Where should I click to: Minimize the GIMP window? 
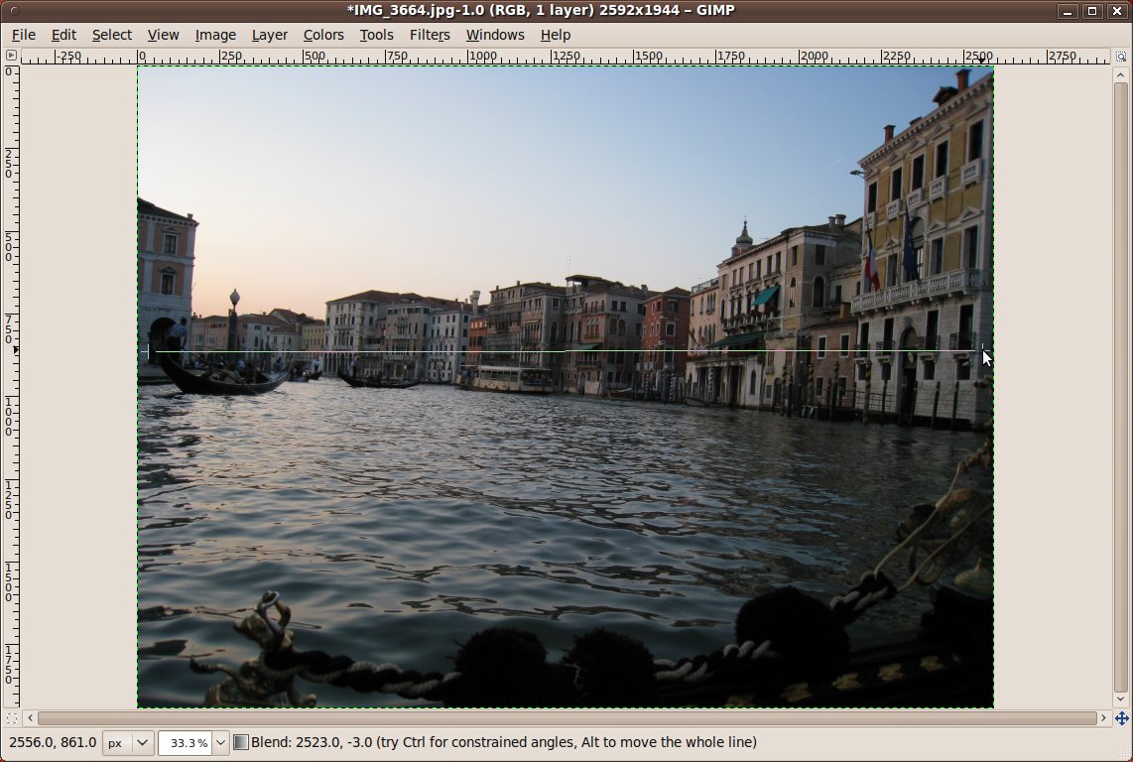pos(1067,11)
